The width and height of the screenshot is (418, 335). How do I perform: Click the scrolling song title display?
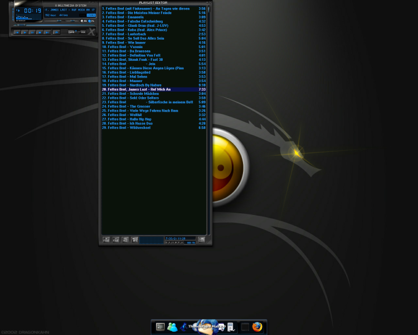[70, 10]
